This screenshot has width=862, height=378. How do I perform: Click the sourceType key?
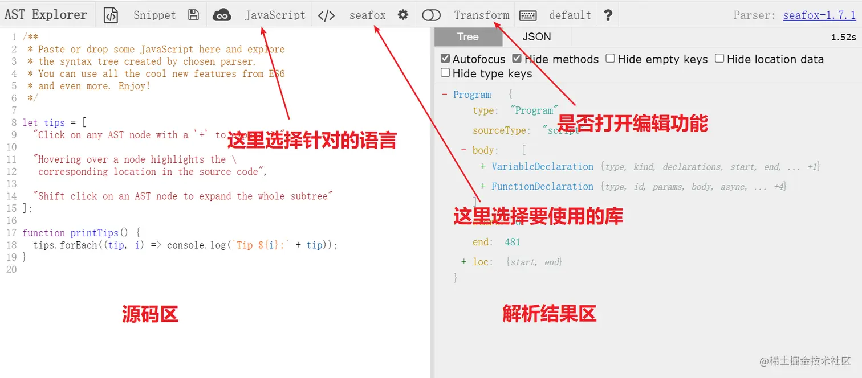pos(502,130)
